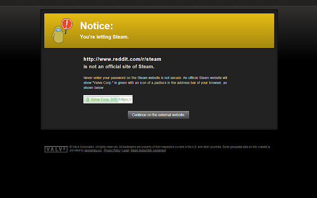Viewport: 317px width, 198px height.
Task: Open the geonames.org link in footer
Action: point(93,150)
